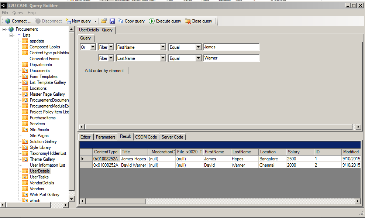Click Close query in toolbar
Screen dimensions: 365x218
(199, 21)
